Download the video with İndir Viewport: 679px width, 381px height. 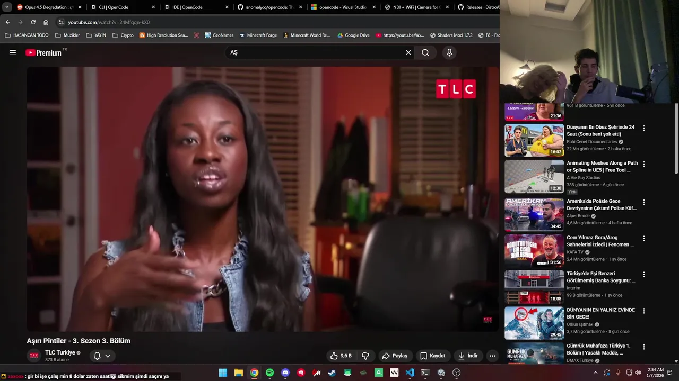click(468, 356)
